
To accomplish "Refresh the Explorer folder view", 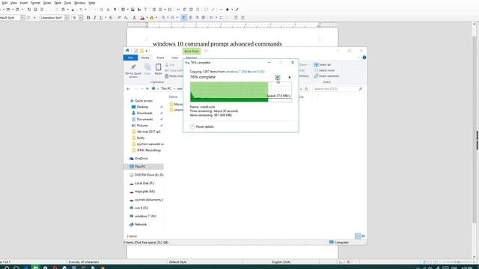I will 306,89.
